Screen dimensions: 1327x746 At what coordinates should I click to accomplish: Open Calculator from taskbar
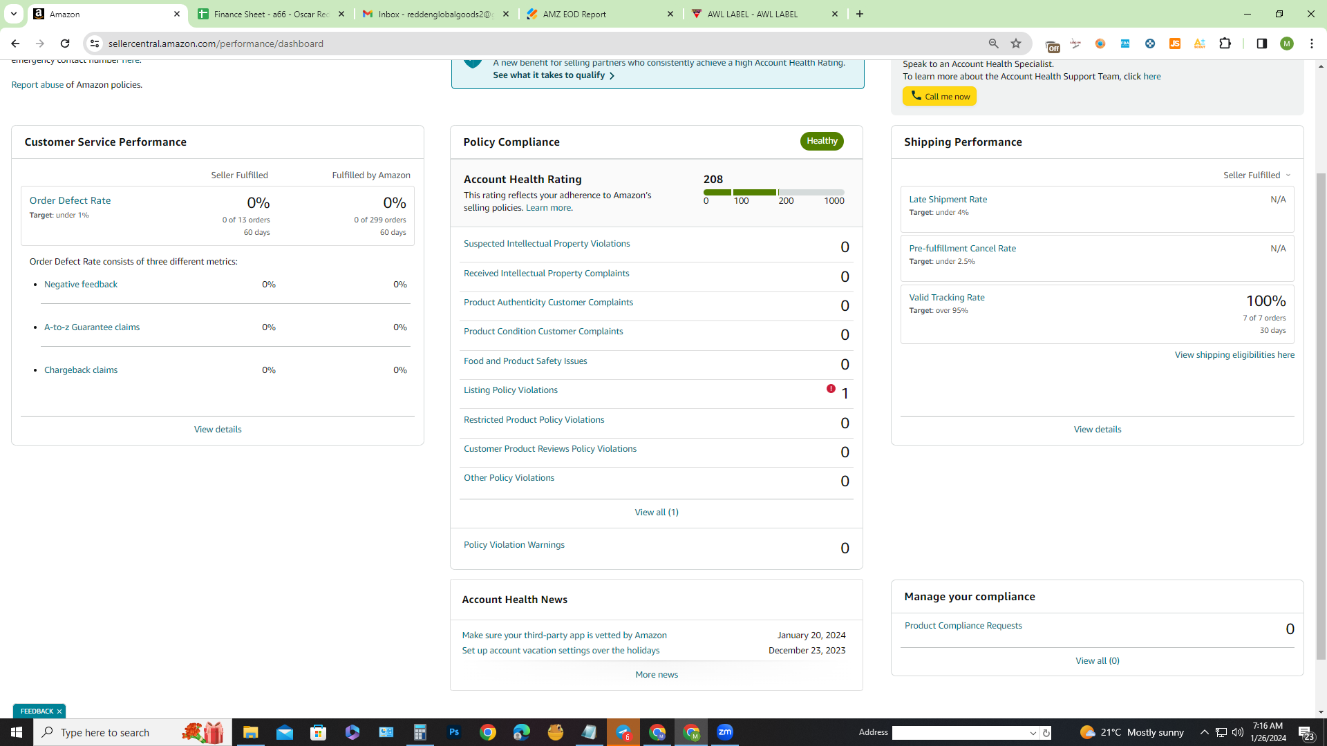tap(420, 732)
